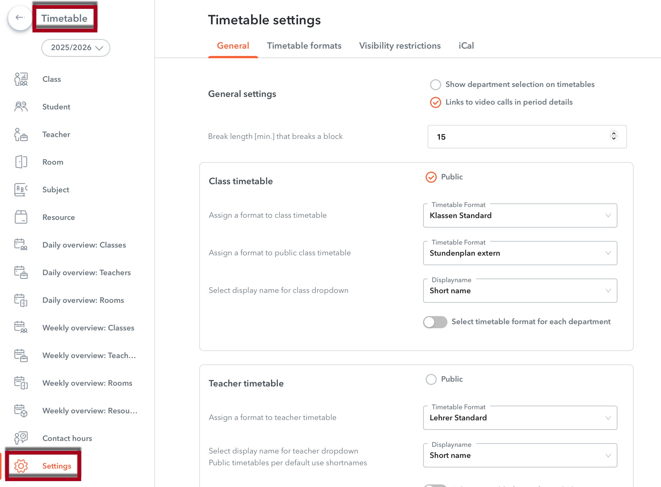This screenshot has height=487, width=661.
Task: Go to Daily overview: Teachers
Action: point(86,273)
